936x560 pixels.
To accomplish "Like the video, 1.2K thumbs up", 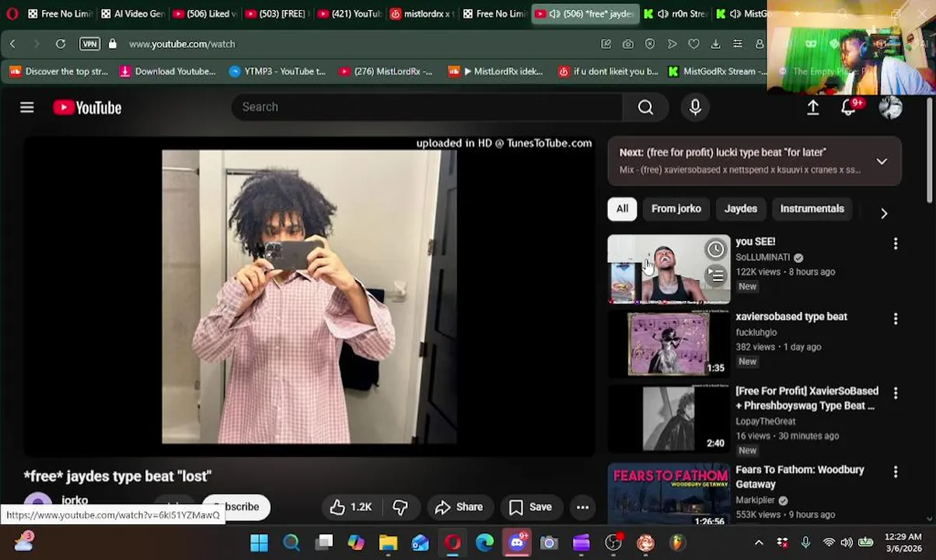I will click(351, 507).
